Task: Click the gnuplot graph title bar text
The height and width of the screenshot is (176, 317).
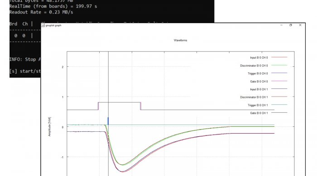Action: [x=53, y=25]
